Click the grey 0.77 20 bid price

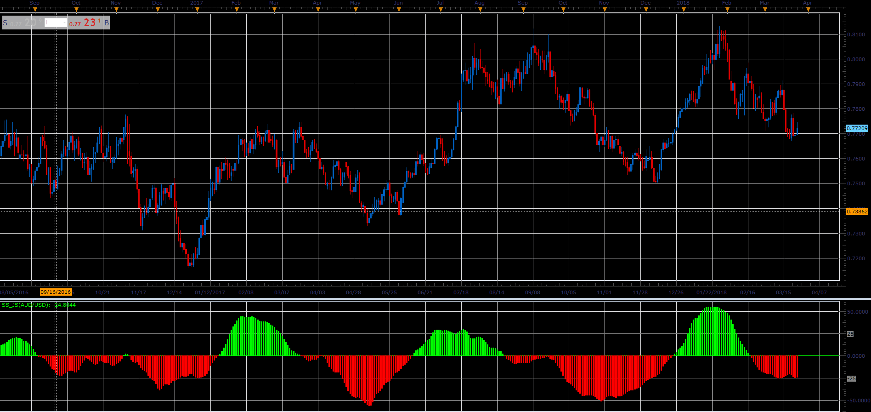26,23
